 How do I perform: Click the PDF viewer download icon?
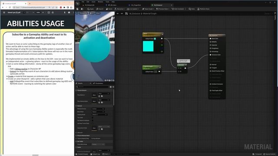[x=65, y=13]
